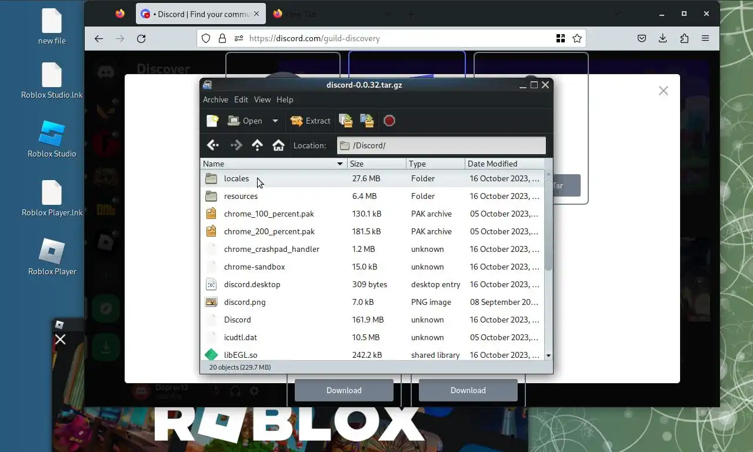Open the Edit menu

pyautogui.click(x=241, y=99)
